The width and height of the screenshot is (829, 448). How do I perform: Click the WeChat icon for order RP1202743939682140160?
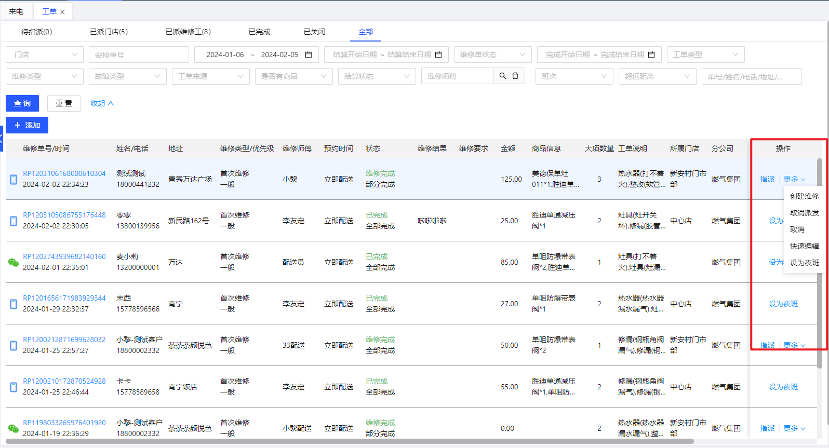tap(14, 263)
